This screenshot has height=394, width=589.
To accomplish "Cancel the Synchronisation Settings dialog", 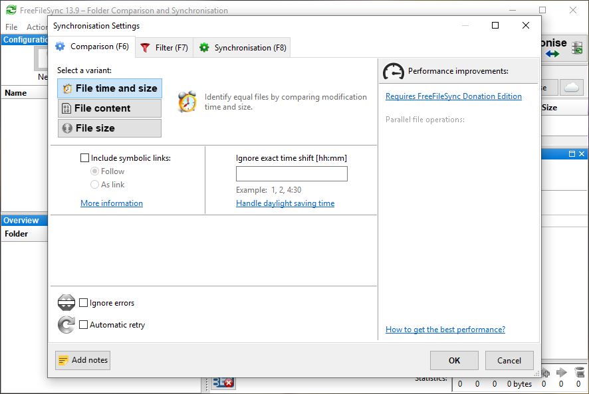I will click(x=509, y=361).
